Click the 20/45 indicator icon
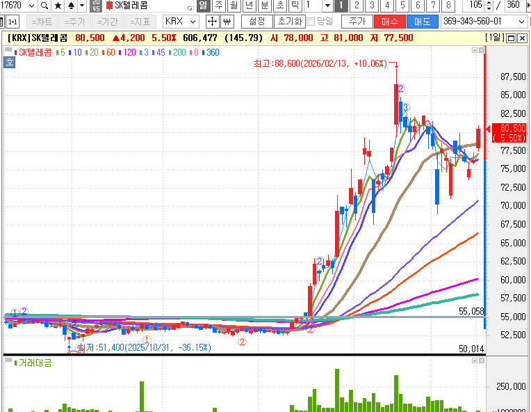Viewport: 531px width, 412px height. (x=96, y=6)
